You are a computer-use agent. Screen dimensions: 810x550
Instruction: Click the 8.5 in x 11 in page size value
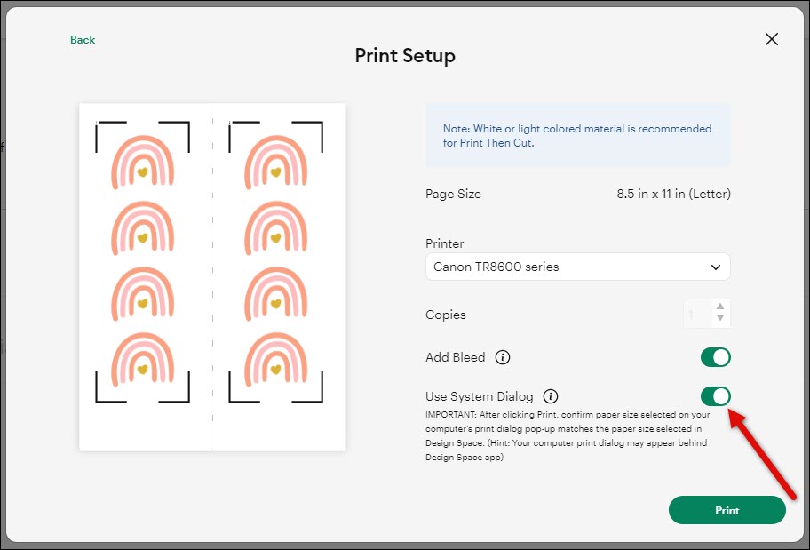tap(673, 194)
